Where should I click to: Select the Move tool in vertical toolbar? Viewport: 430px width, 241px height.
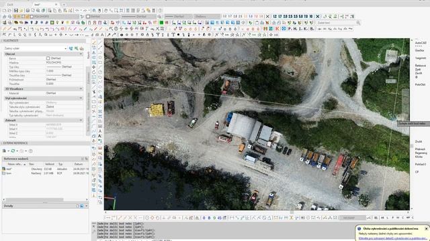94,67
